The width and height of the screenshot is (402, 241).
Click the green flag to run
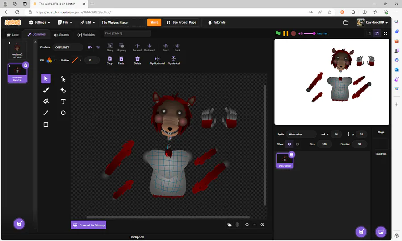point(278,33)
